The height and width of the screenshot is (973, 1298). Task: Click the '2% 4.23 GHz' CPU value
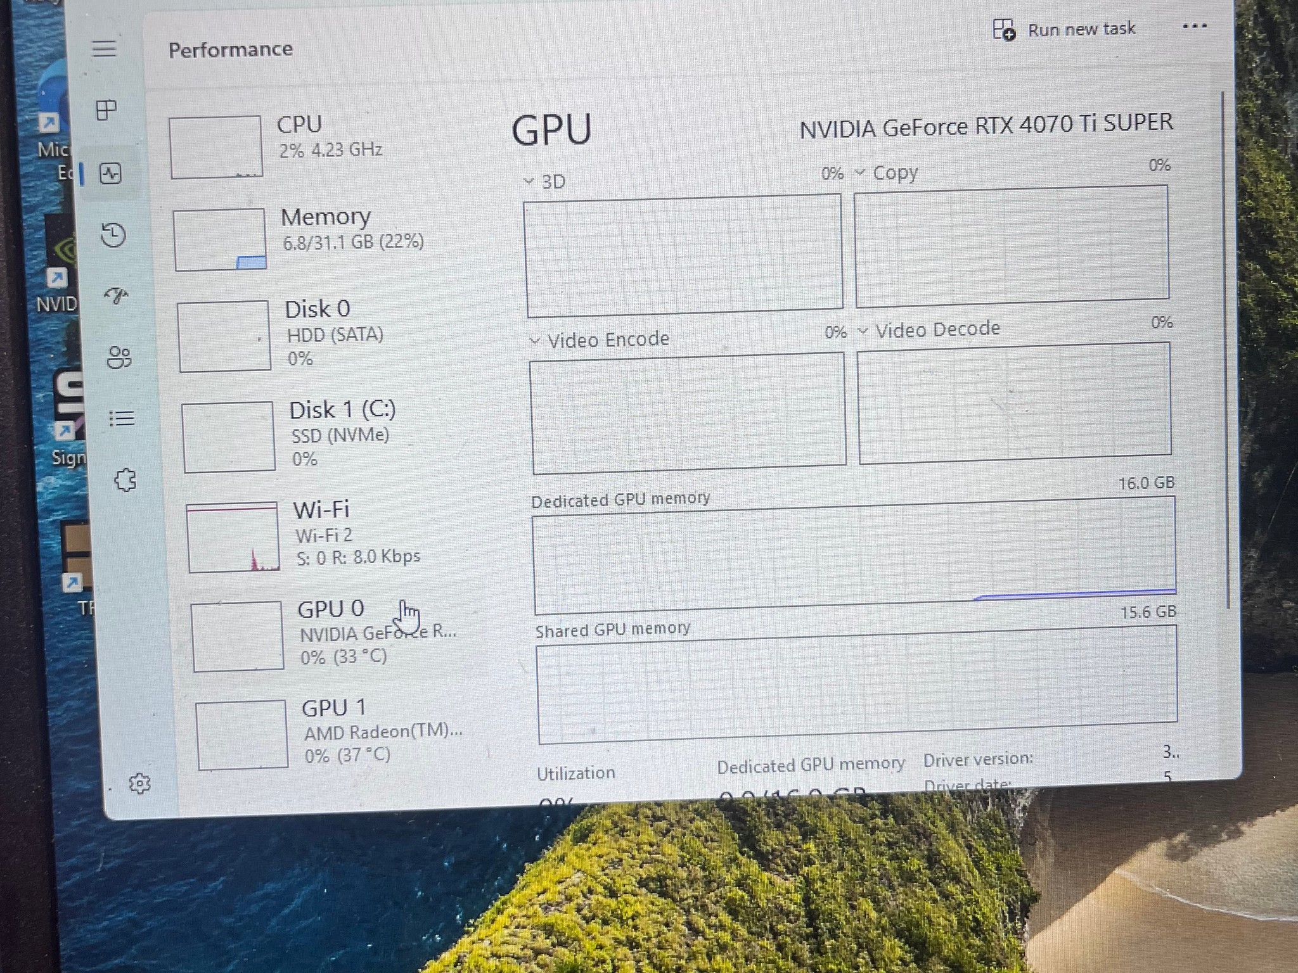pyautogui.click(x=330, y=149)
